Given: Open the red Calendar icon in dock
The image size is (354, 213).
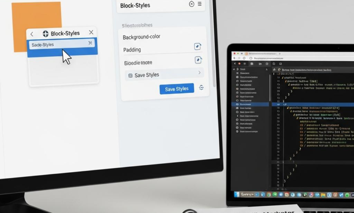Looking at the screenshot, I should pyautogui.click(x=287, y=195).
